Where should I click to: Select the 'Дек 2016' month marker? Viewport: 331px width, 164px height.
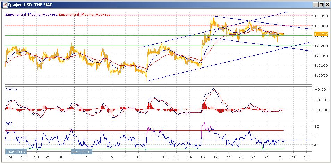tap(82, 151)
